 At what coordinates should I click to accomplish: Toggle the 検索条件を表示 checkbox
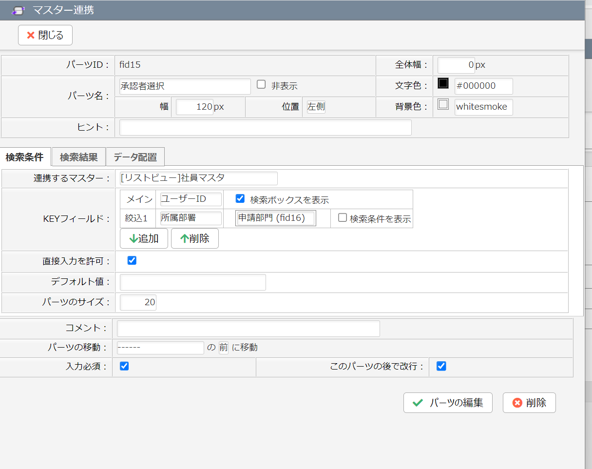(x=343, y=218)
